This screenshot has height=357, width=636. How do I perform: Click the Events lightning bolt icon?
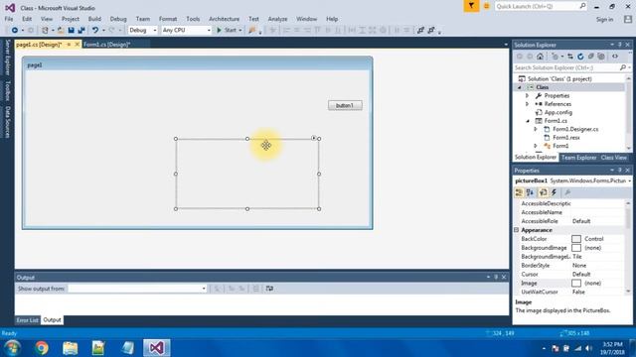tap(555, 192)
